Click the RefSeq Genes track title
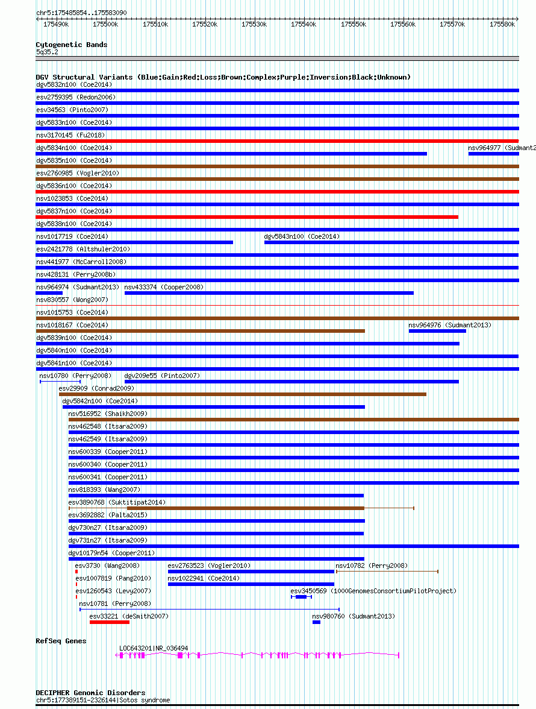This screenshot has height=709, width=536. [x=61, y=641]
